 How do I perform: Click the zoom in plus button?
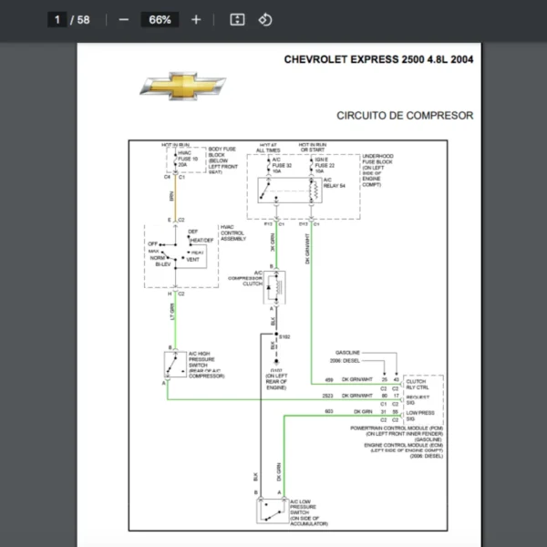[x=196, y=19]
